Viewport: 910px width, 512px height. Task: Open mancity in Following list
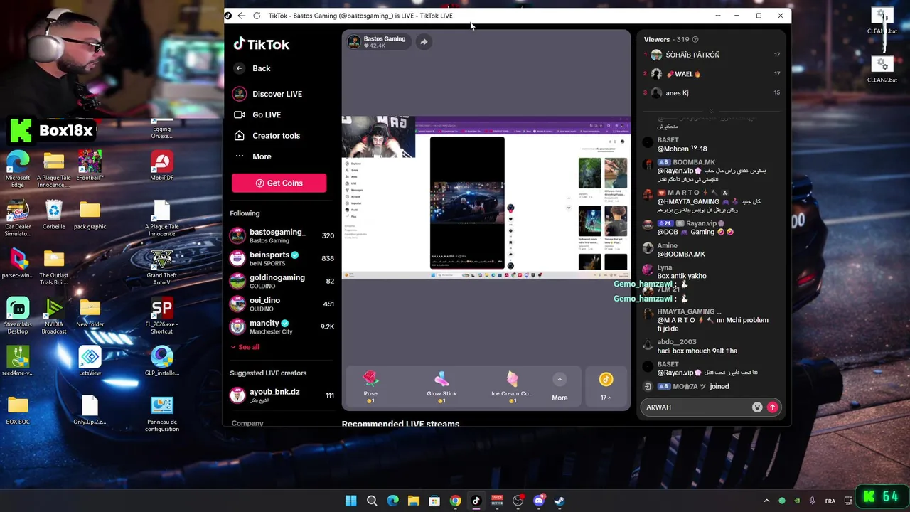click(282, 326)
